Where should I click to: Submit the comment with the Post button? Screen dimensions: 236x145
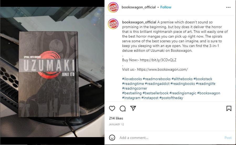coord(228,138)
